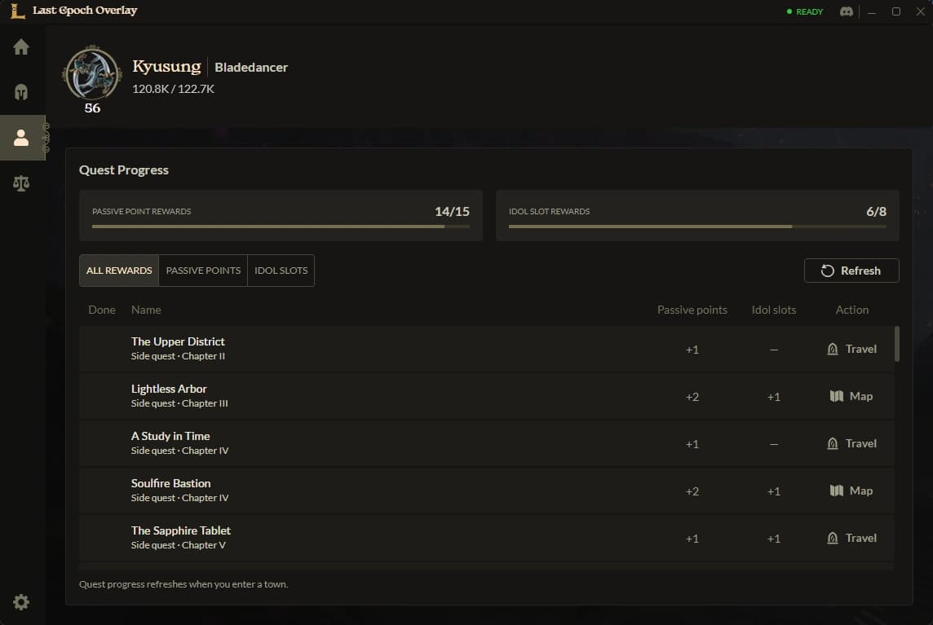Switch to the All Rewards tab
This screenshot has height=625, width=933.
point(119,271)
